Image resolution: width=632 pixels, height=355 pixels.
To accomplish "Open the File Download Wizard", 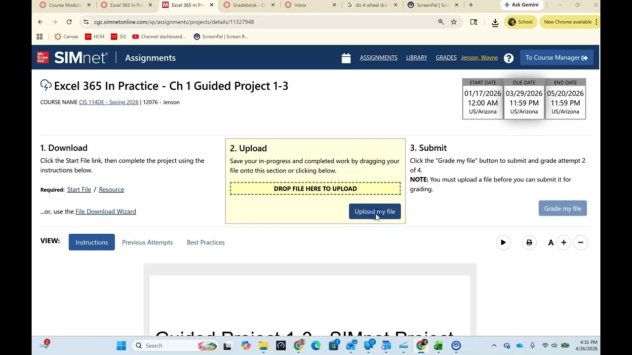I will click(106, 212).
